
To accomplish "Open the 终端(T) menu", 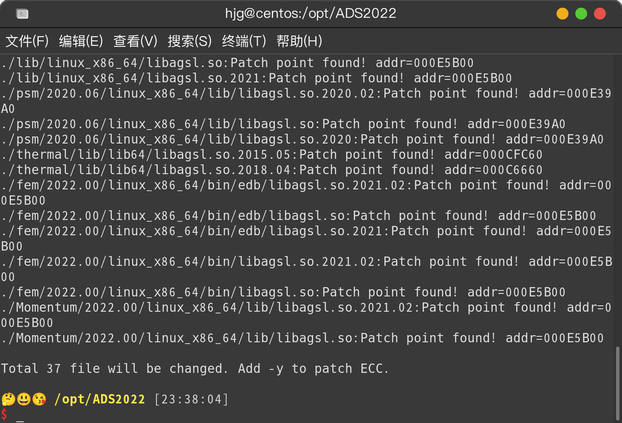I will pos(244,41).
